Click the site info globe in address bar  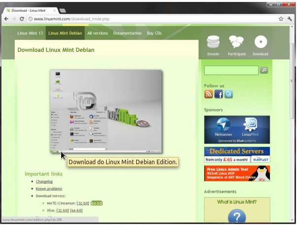pos(30,19)
